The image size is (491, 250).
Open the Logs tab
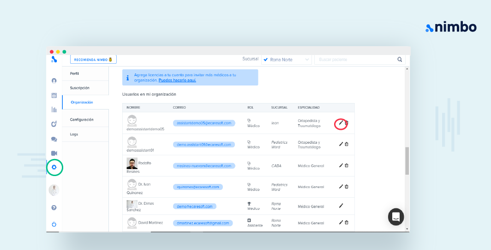coord(85,134)
